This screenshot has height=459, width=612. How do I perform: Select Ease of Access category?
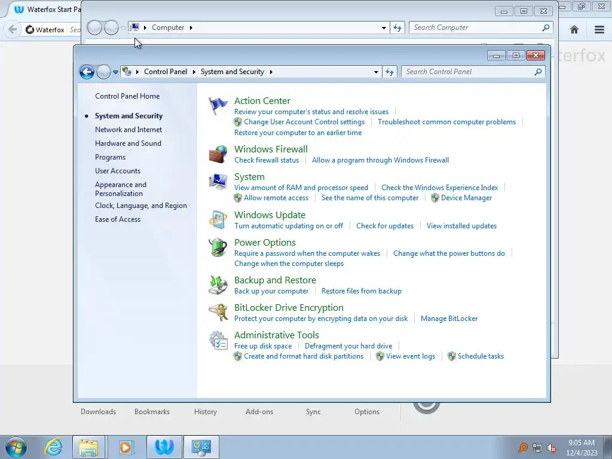coord(118,219)
